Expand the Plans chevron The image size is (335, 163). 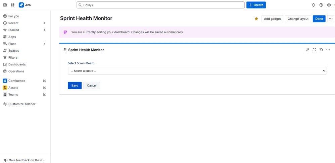point(44,44)
